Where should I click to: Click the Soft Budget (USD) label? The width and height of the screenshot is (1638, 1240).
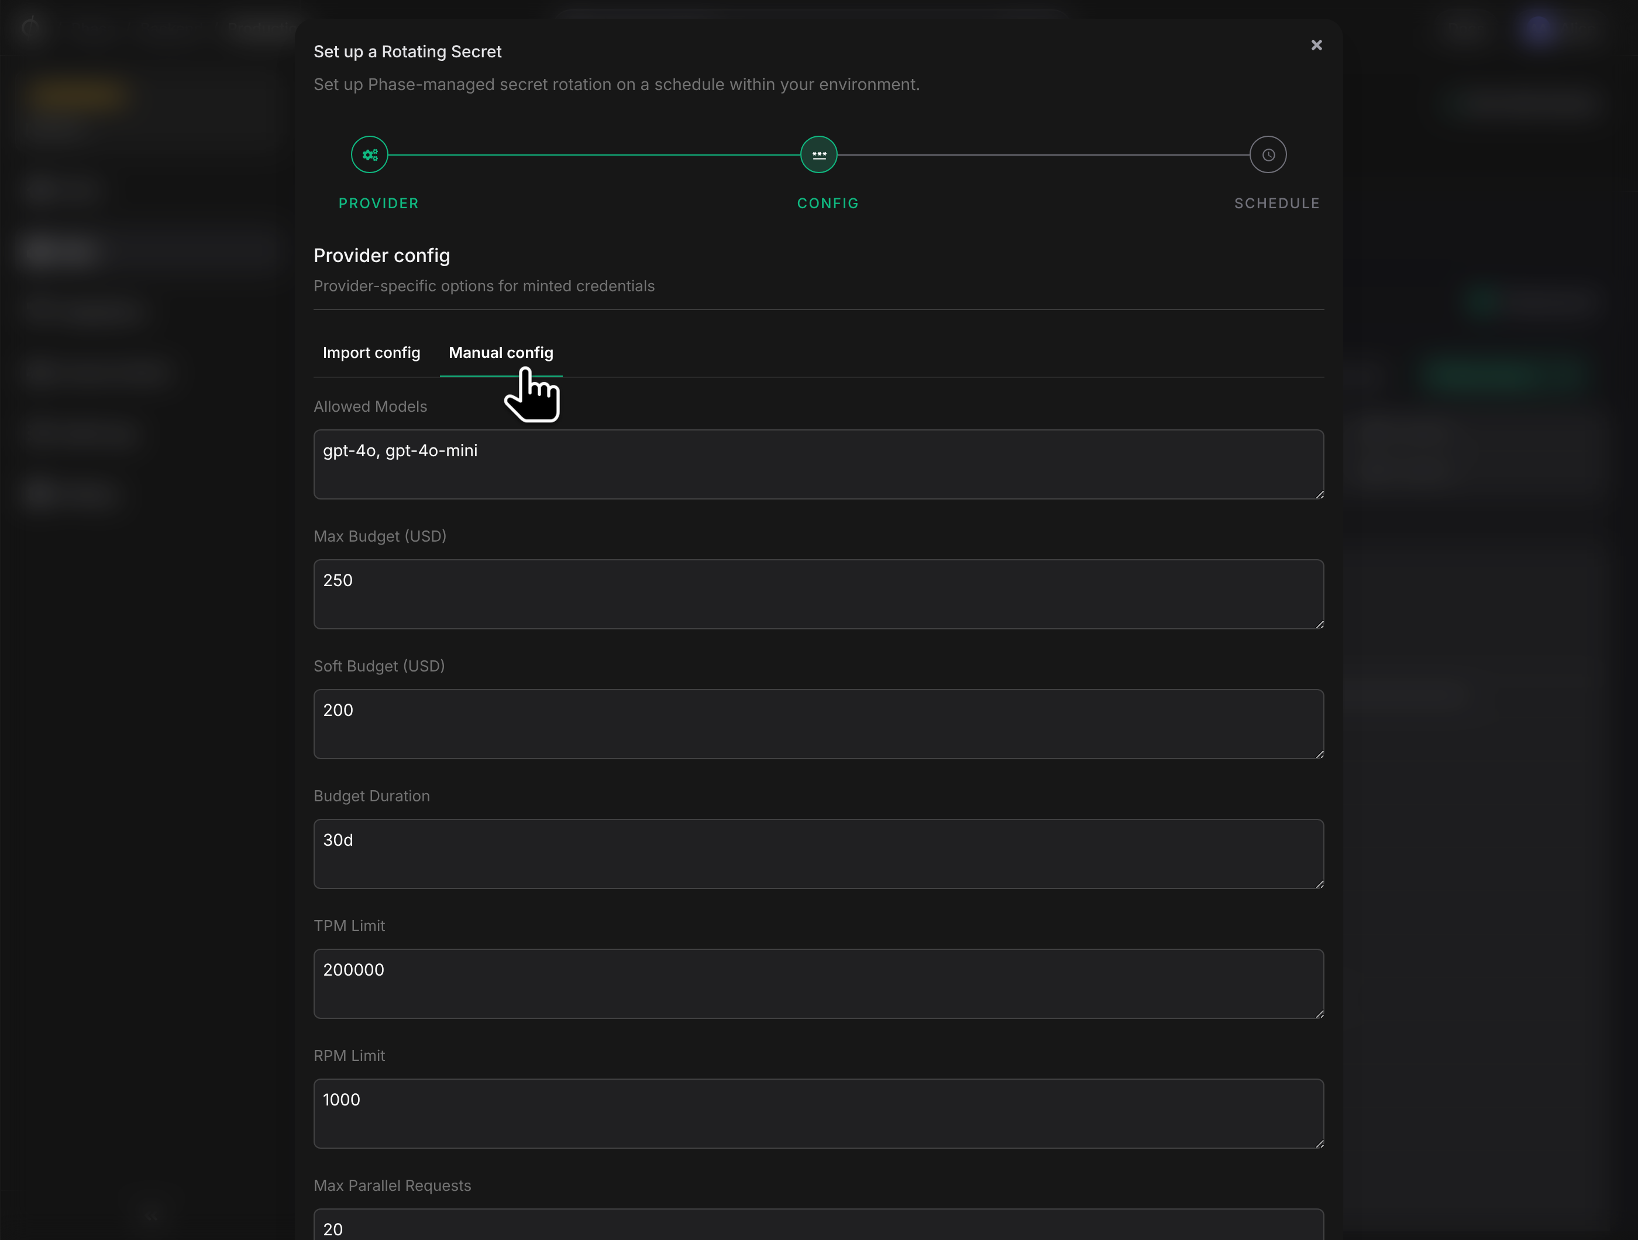tap(379, 666)
